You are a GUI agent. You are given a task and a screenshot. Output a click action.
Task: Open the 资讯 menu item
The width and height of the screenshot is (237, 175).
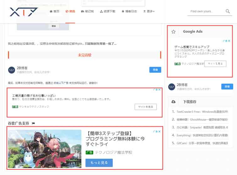point(70,11)
